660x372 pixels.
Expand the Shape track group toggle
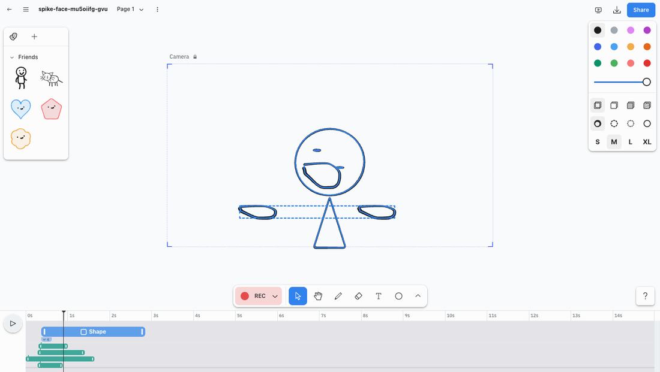point(46,339)
